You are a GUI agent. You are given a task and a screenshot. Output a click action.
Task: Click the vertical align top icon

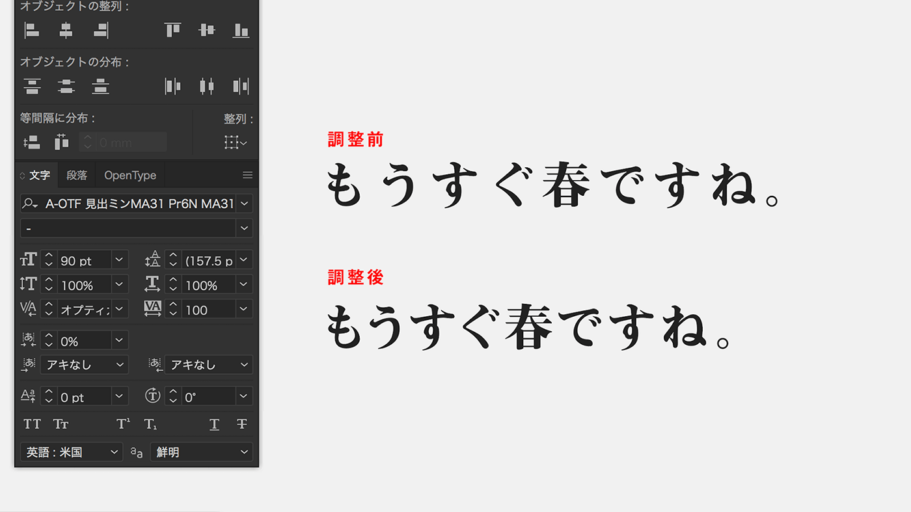[x=172, y=30]
